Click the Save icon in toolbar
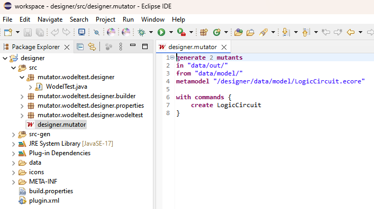The image size is (374, 209). (28, 32)
